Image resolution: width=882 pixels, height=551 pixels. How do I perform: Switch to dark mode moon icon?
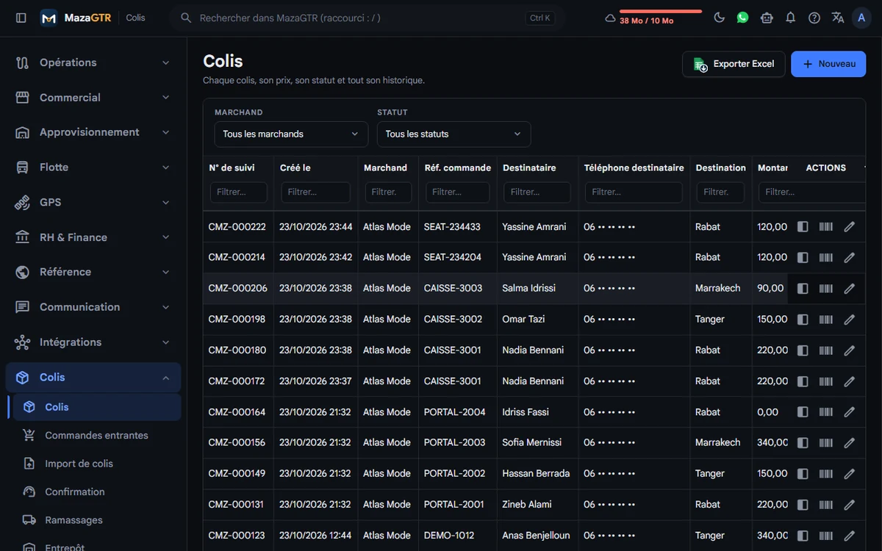(720, 18)
